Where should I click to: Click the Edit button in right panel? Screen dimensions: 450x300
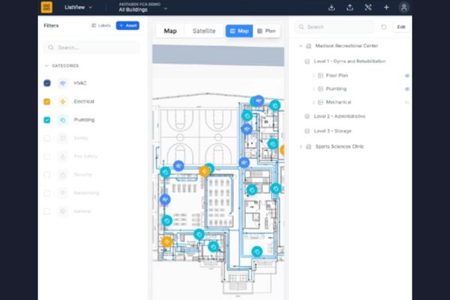(401, 27)
